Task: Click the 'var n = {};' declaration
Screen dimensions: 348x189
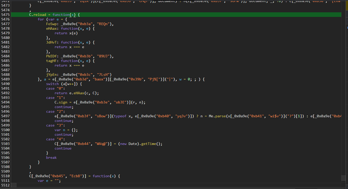Action: pyautogui.click(x=66, y=130)
